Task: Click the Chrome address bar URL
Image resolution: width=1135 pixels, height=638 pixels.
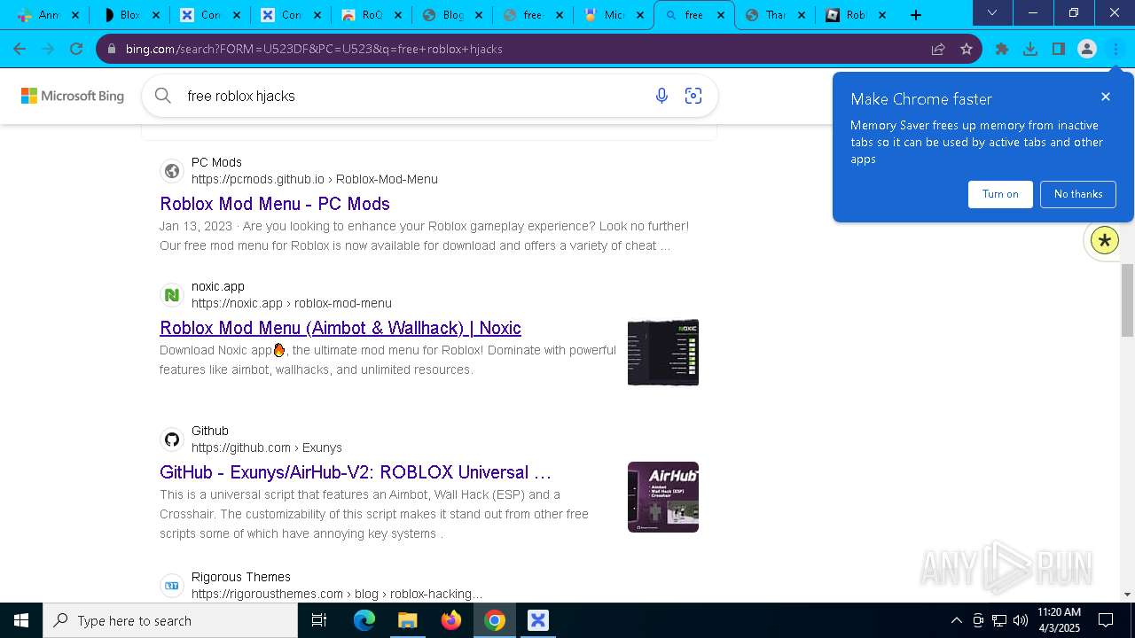Action: click(x=314, y=49)
